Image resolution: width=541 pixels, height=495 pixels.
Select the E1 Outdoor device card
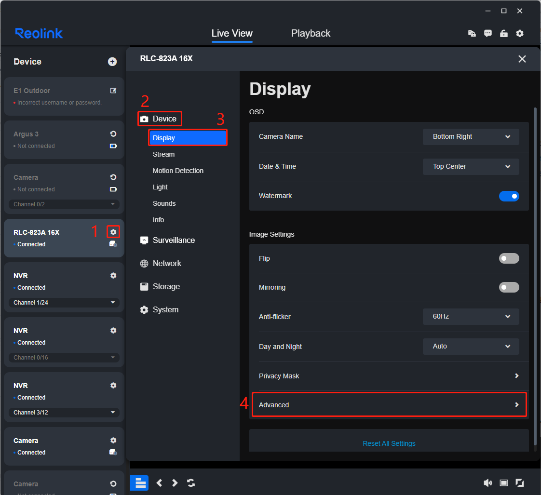tap(64, 96)
